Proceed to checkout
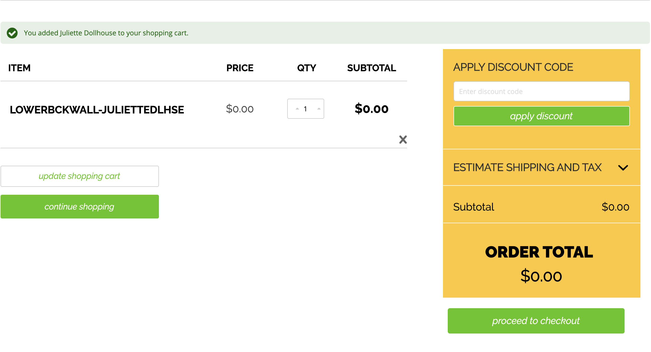The width and height of the screenshot is (651, 352). pyautogui.click(x=536, y=321)
